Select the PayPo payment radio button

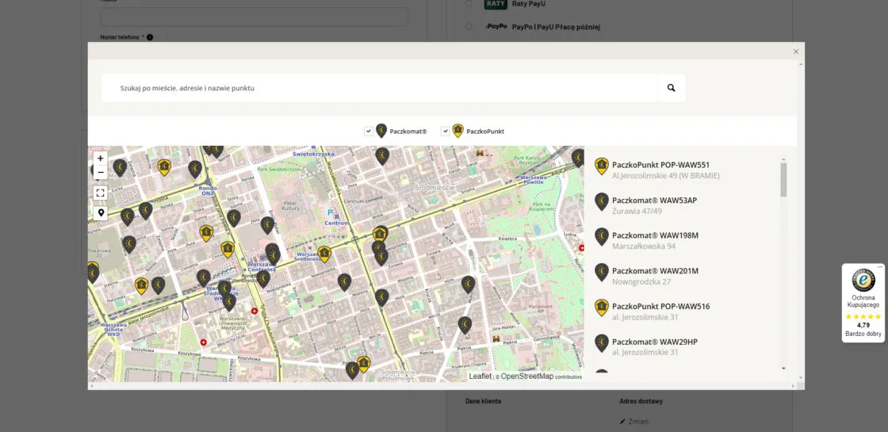click(469, 27)
